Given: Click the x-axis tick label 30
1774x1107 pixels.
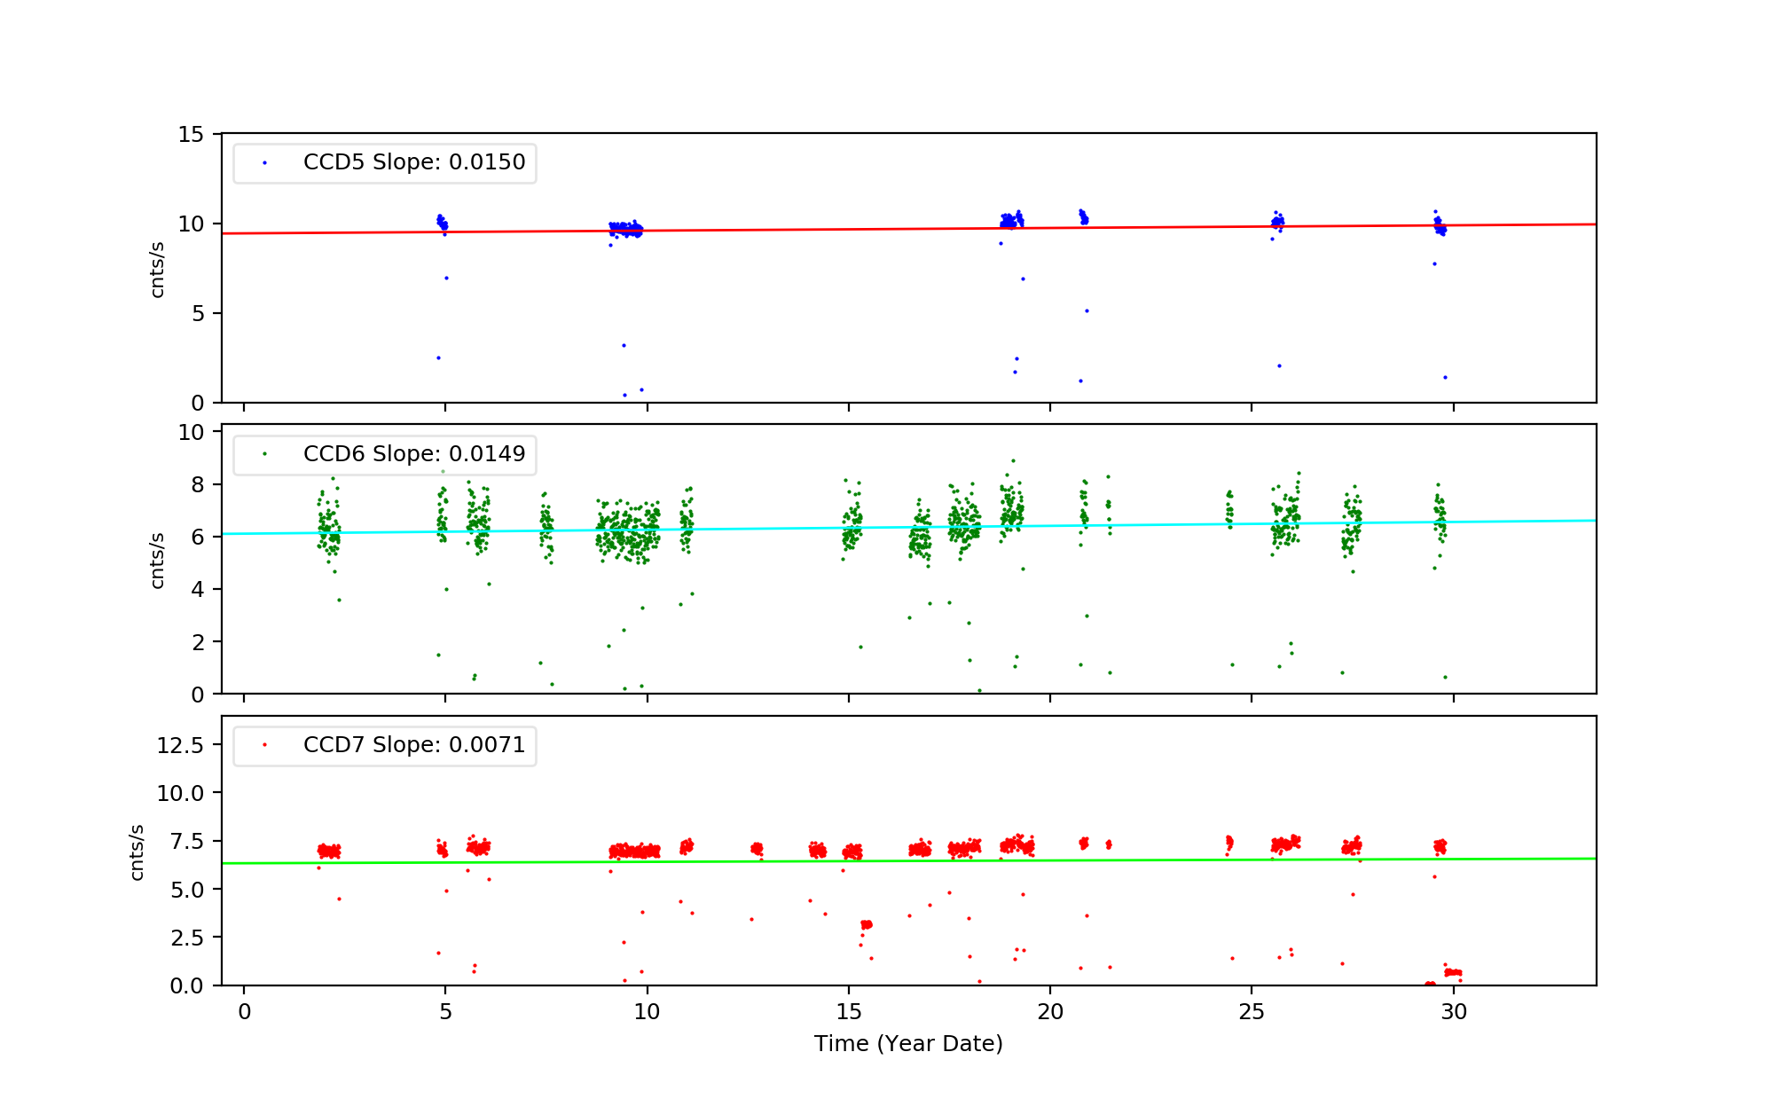Looking at the screenshot, I should 1453,1012.
